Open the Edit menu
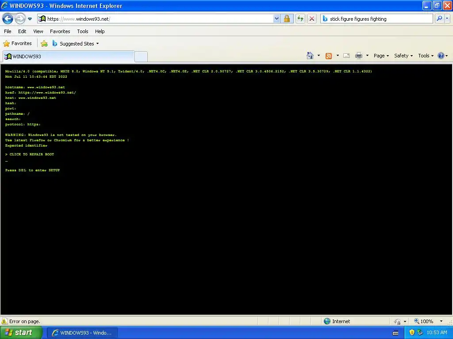 22,31
